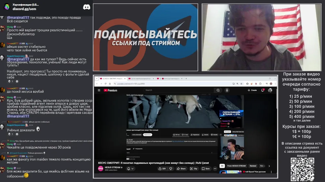Click the QR code image

(302, 170)
